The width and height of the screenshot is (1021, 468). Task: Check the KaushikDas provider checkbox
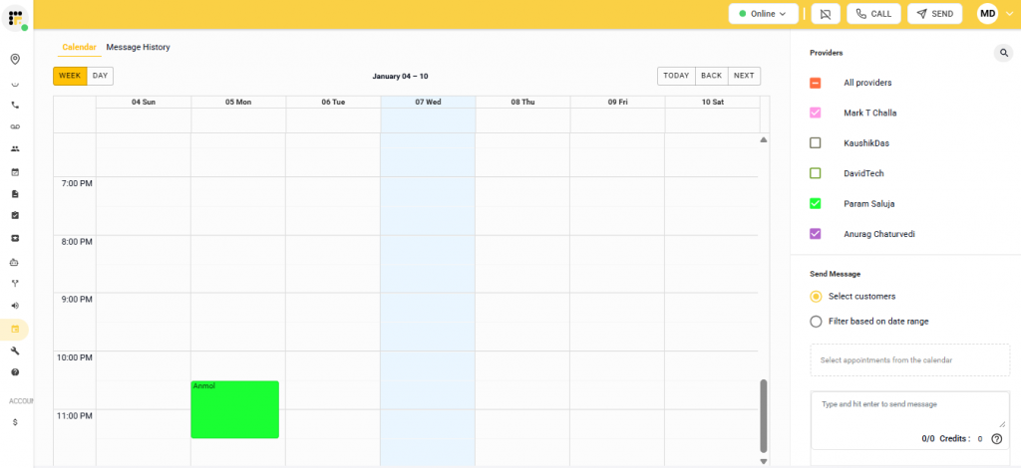pyautogui.click(x=816, y=143)
